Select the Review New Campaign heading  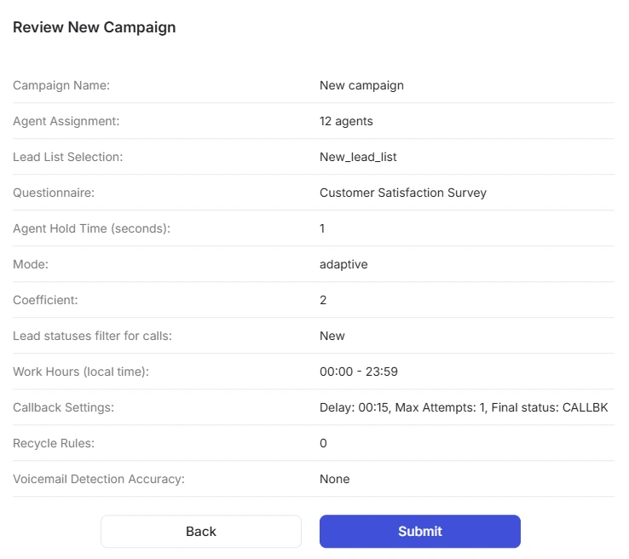(x=95, y=27)
